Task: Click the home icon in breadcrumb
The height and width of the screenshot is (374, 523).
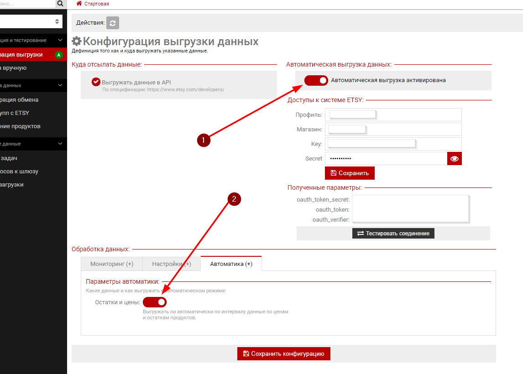Action: pos(79,4)
